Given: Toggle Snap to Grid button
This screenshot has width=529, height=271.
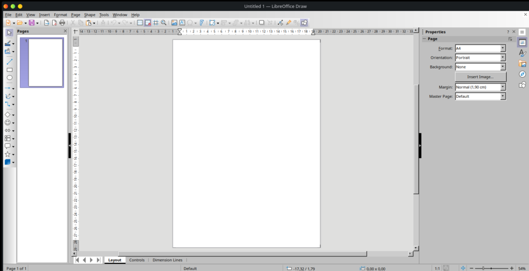Looking at the screenshot, I should point(148,23).
